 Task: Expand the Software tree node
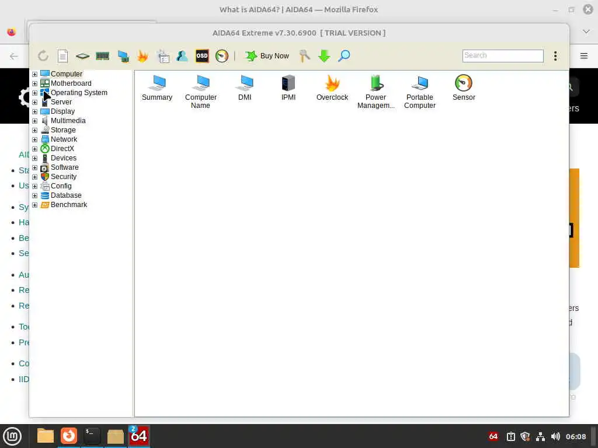34,167
